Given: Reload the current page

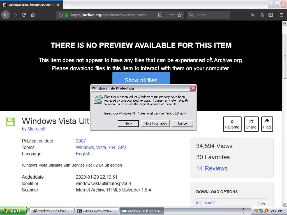Looking at the screenshot, I should [24, 15].
